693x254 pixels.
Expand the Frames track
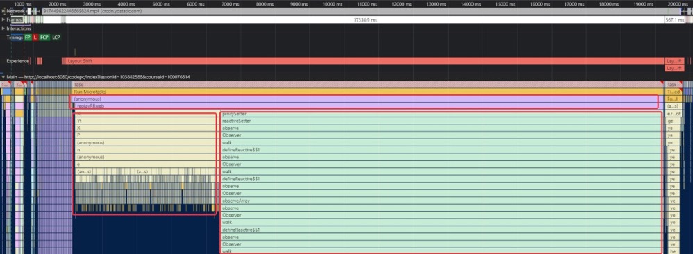click(x=3, y=19)
